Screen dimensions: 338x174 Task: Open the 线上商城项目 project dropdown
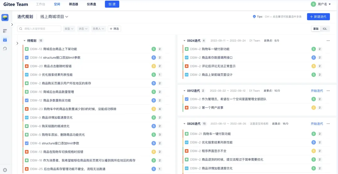point(54,17)
